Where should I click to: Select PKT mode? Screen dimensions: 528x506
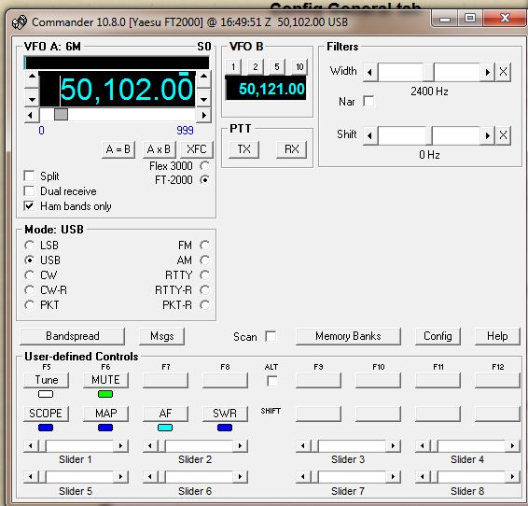(x=29, y=305)
